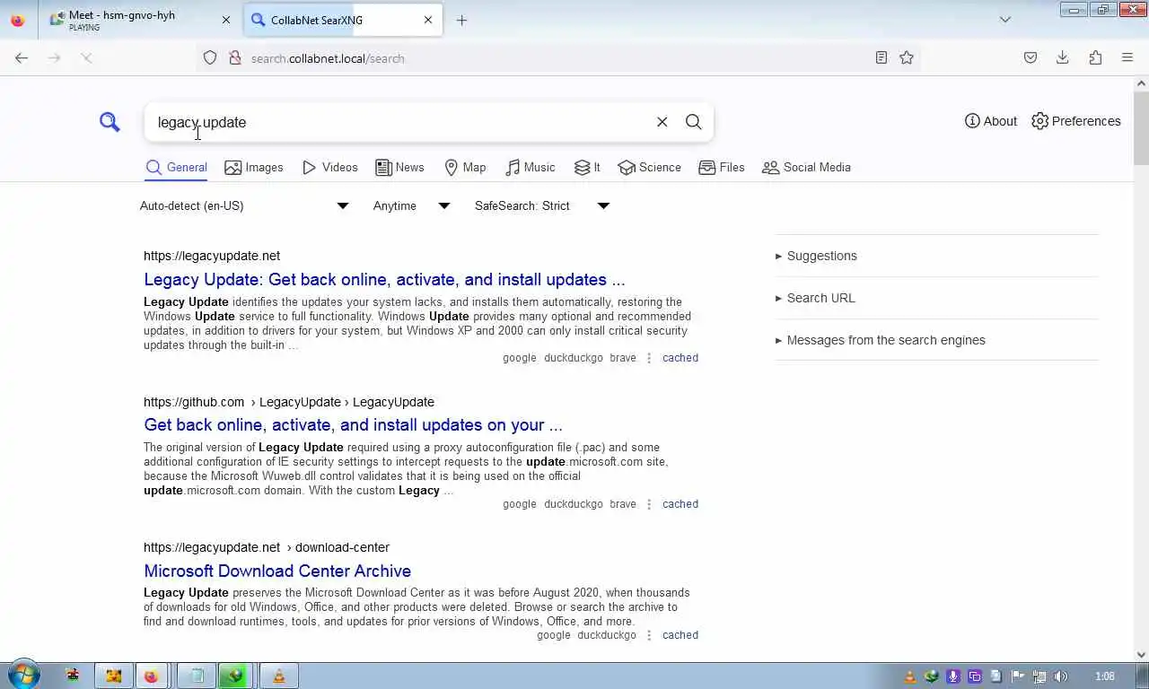The width and height of the screenshot is (1149, 689).
Task: Expand the Suggestions section
Action: [816, 256]
